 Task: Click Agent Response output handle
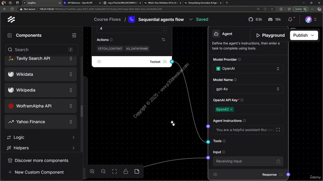point(288,174)
